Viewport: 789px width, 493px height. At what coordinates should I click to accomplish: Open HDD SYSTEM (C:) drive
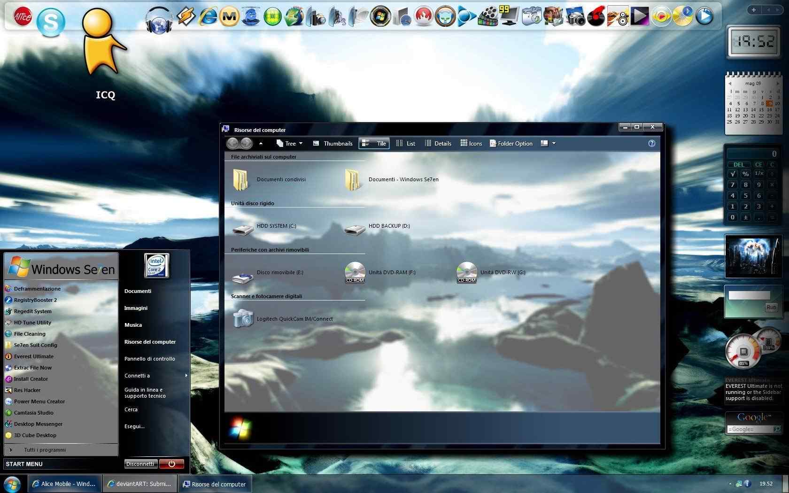[264, 228]
